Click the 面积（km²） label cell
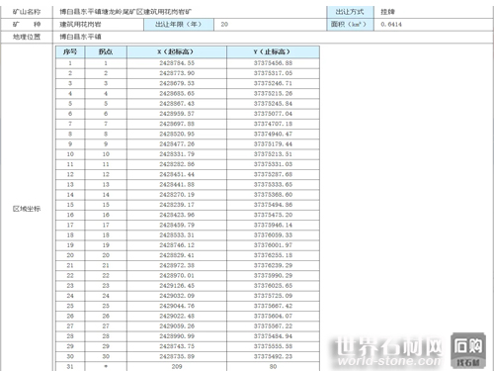Image resolution: width=494 pixels, height=371 pixels. point(350,25)
